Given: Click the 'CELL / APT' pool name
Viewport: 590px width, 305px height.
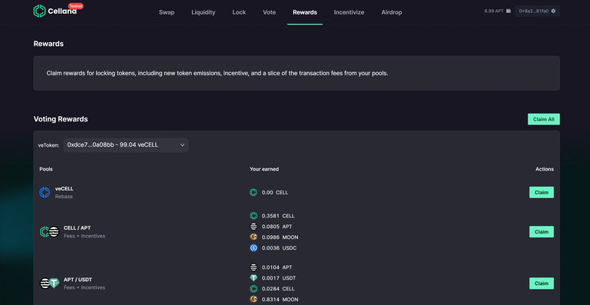Looking at the screenshot, I should point(77,228).
